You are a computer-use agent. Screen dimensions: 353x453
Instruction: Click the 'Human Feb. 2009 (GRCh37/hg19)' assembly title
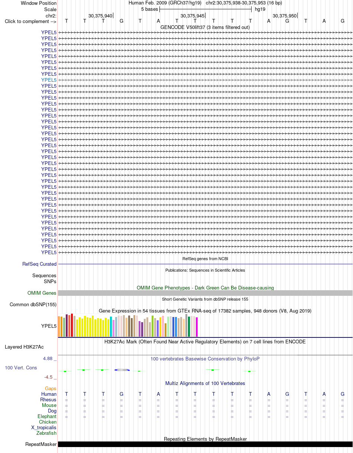click(x=165, y=3)
